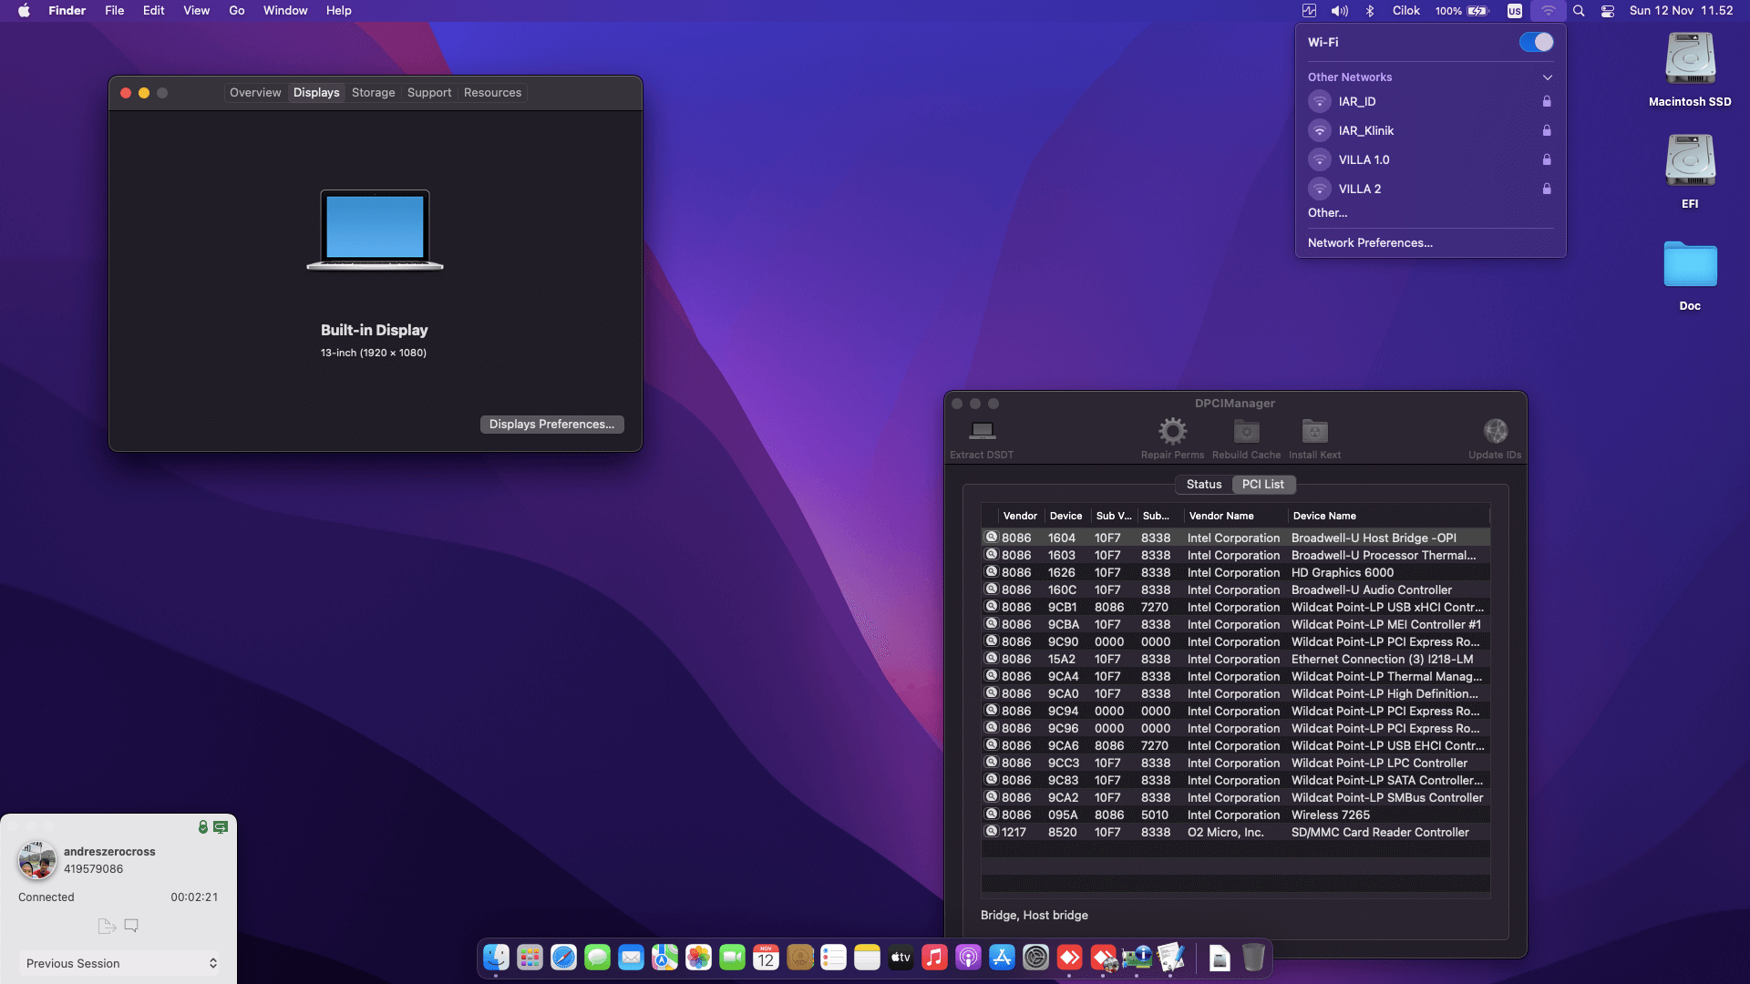
Task: Toggle the green screen sharing indicator
Action: 221,827
